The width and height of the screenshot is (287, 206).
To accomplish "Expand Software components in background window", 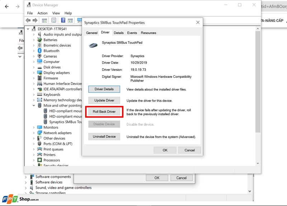I will click(x=25, y=177).
